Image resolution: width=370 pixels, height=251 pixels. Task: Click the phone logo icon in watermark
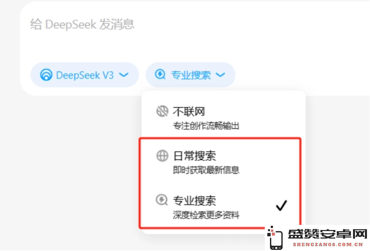[275, 238]
